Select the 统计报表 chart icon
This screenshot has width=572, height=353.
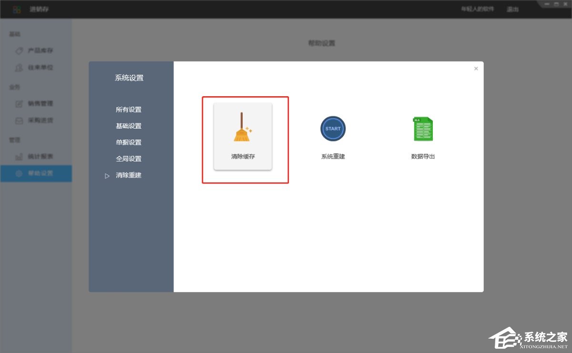click(x=19, y=156)
